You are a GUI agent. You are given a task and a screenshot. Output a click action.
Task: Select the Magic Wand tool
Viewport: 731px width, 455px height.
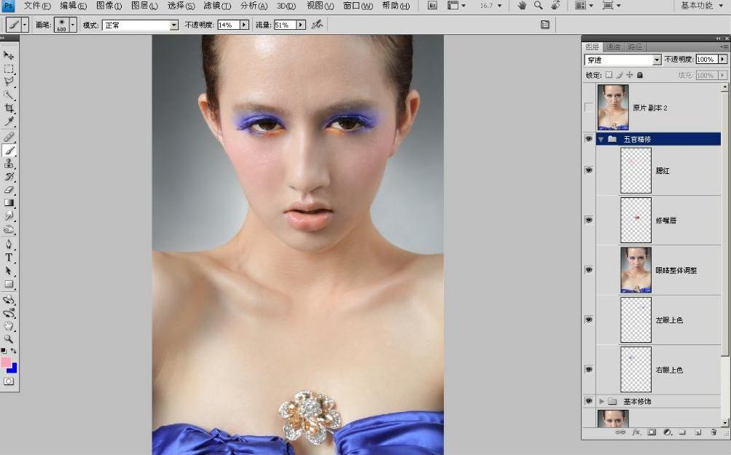tap(9, 95)
